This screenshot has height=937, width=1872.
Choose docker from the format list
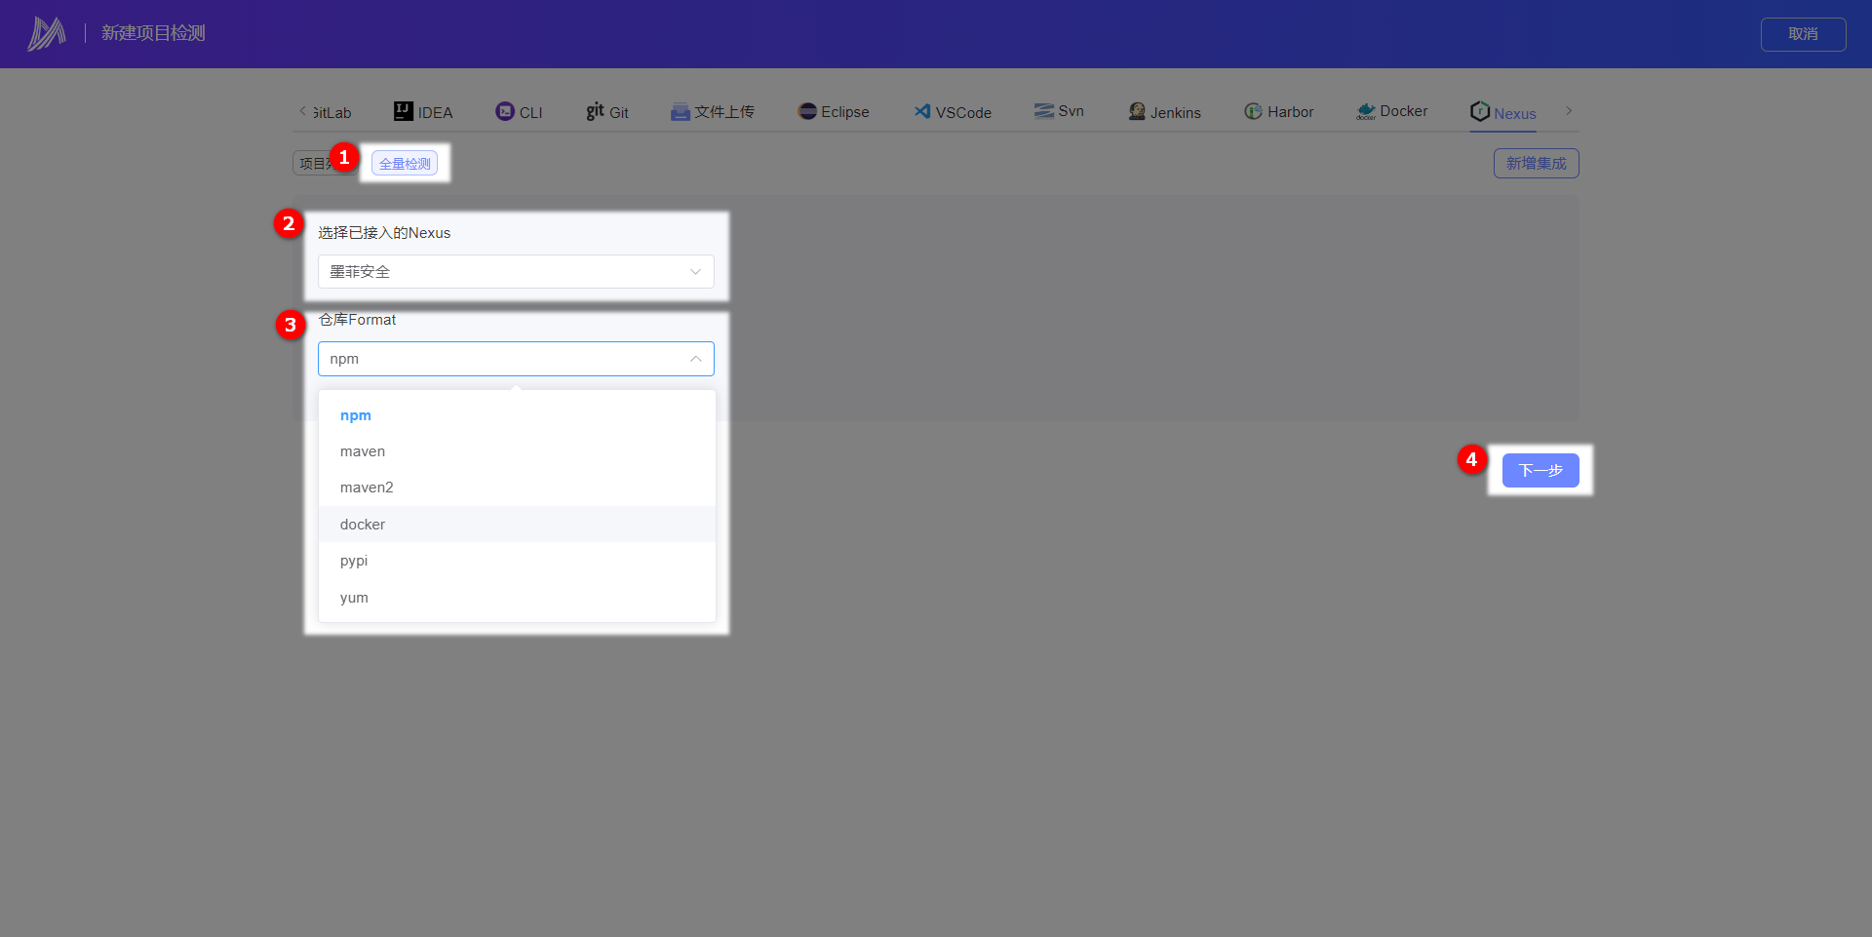click(x=363, y=525)
